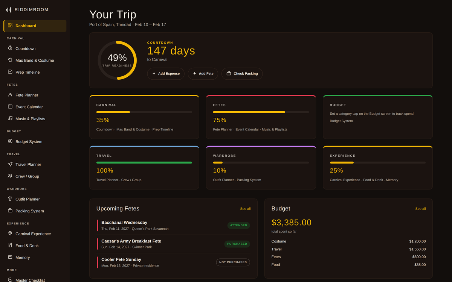Click the plus icon in Add Expense
This screenshot has width=452, height=282.
pyautogui.click(x=154, y=74)
